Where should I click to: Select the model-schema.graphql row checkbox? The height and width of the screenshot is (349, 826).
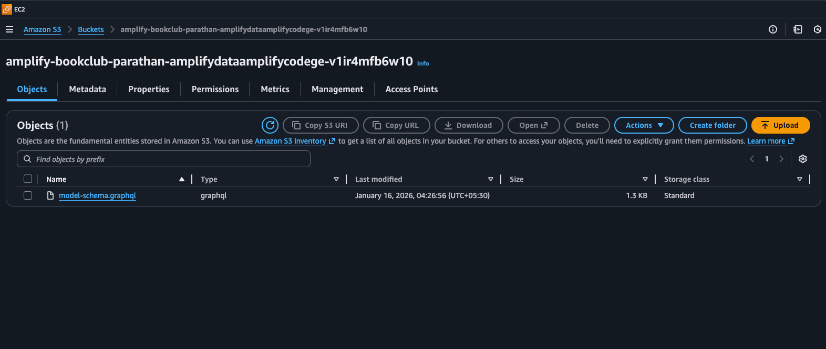(x=28, y=195)
